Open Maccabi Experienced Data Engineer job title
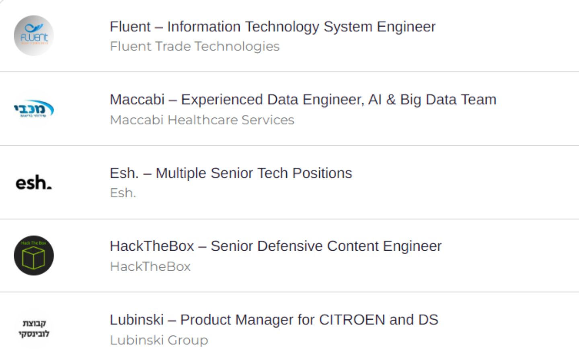 point(303,99)
